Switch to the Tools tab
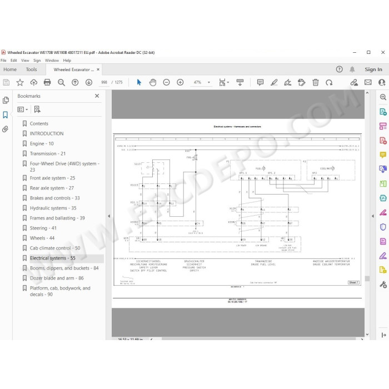This screenshot has height=389, width=389. pos(31,69)
